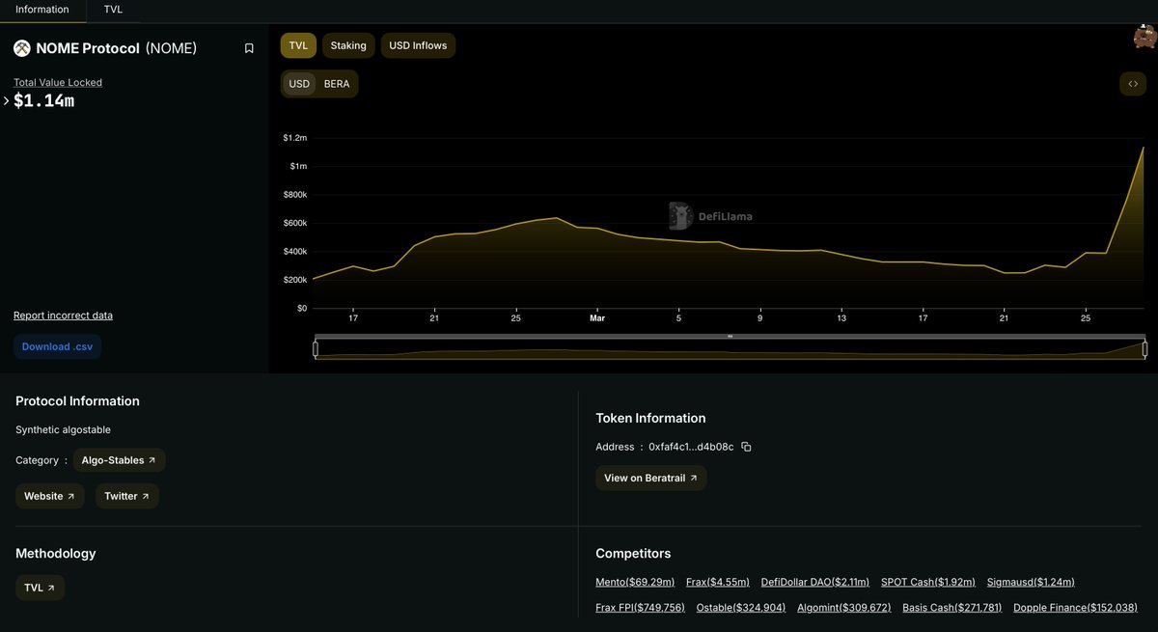This screenshot has height=632, width=1158.
Task: Open competitor Mento link
Action: point(635,582)
